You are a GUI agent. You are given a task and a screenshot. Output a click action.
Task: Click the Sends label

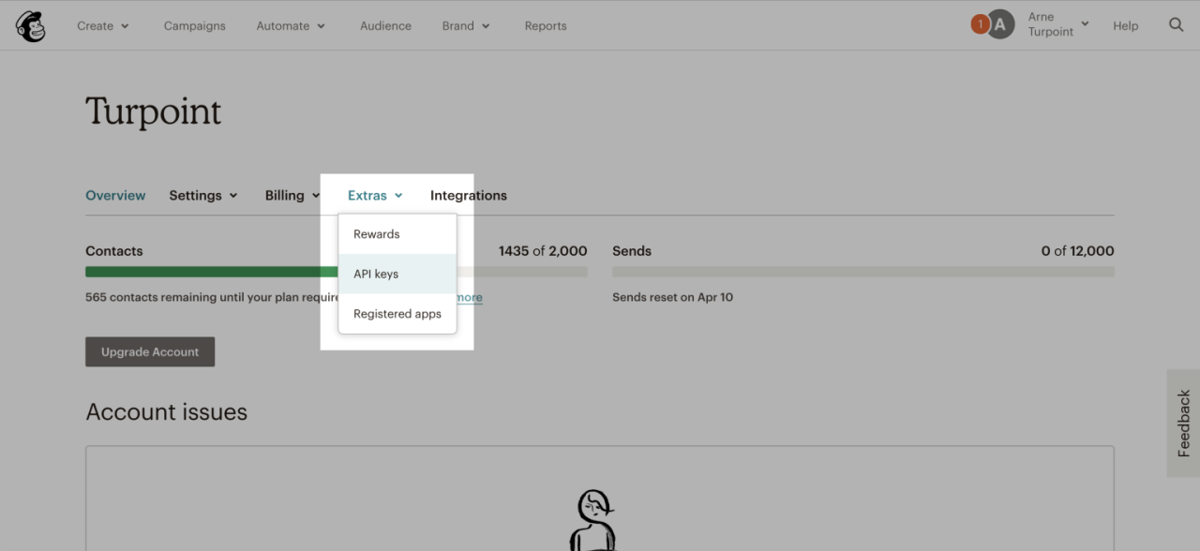point(632,251)
